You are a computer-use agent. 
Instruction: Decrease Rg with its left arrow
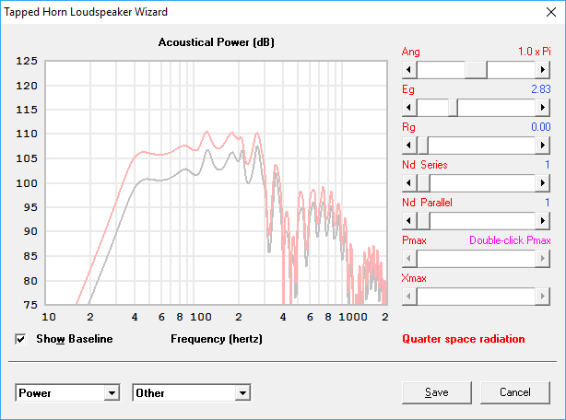tap(409, 146)
